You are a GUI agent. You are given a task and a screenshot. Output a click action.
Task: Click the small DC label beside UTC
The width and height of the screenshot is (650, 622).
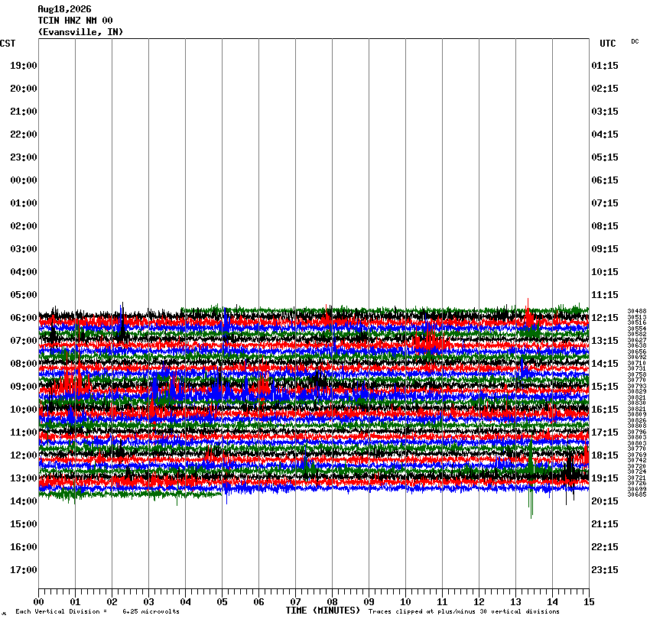pos(635,41)
